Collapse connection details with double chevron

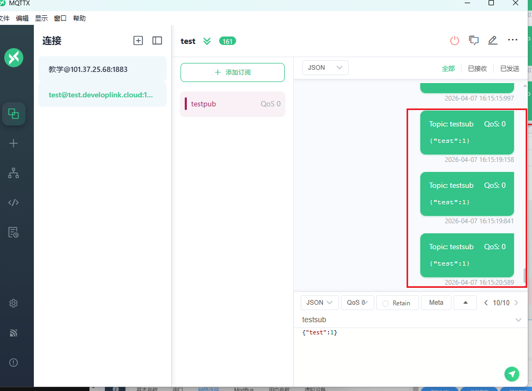207,41
